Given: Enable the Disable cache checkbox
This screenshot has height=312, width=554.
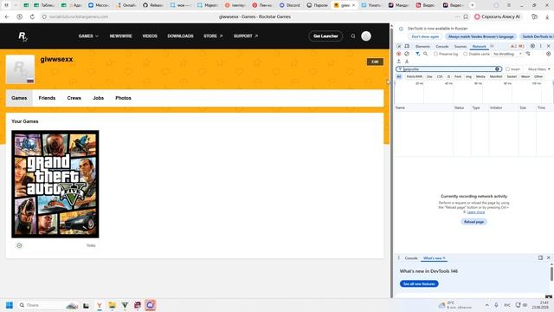Looking at the screenshot, I should tap(466, 54).
